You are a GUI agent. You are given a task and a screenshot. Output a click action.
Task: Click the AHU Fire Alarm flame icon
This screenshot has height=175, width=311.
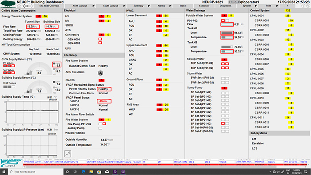[x=100, y=73]
